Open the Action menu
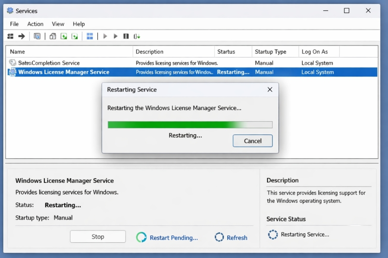Viewport: 388px width, 258px height. pyautogui.click(x=35, y=24)
